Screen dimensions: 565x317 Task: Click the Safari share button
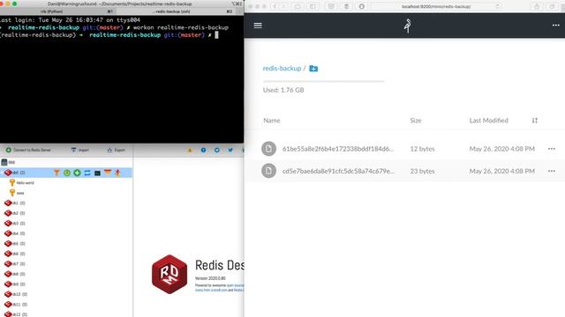coord(537,6)
